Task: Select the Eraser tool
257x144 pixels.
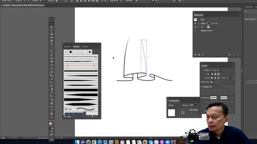Action: (x=52, y=62)
